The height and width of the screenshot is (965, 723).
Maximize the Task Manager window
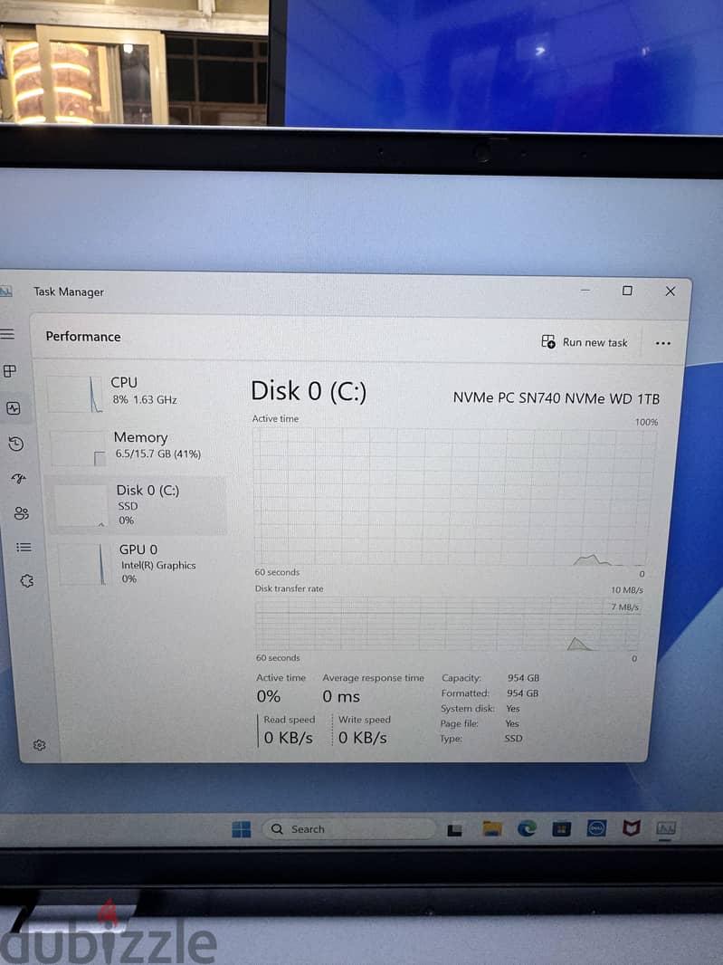pyautogui.click(x=627, y=291)
